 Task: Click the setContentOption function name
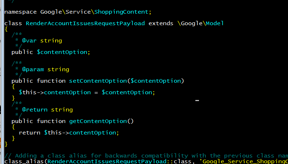[98, 81]
